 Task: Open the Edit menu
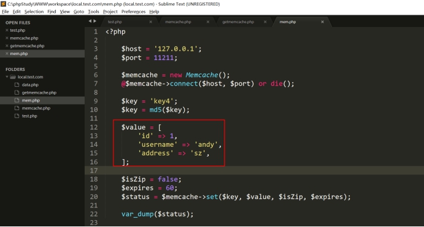17,12
